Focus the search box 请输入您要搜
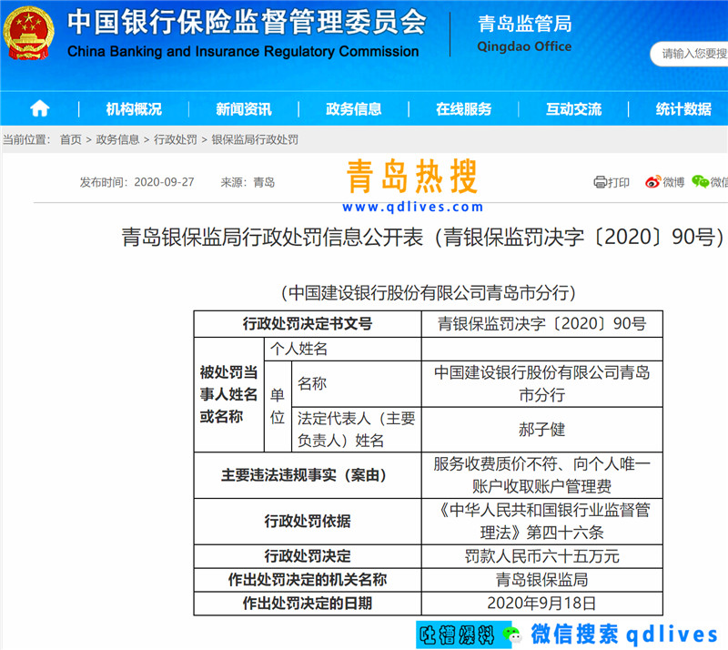 (x=689, y=54)
